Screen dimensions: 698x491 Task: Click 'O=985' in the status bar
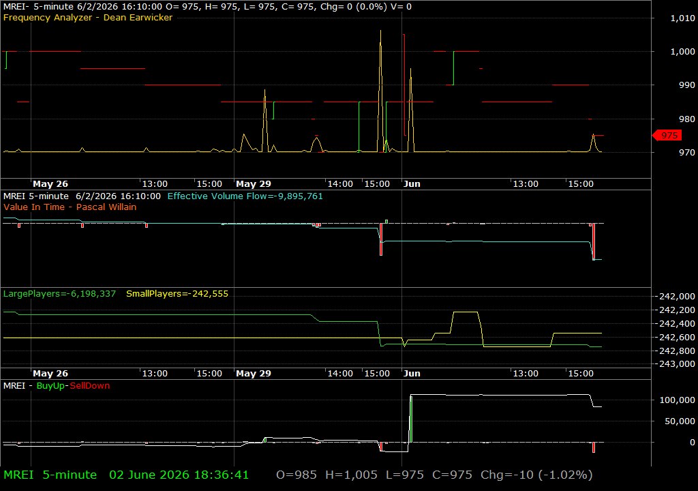coord(297,475)
